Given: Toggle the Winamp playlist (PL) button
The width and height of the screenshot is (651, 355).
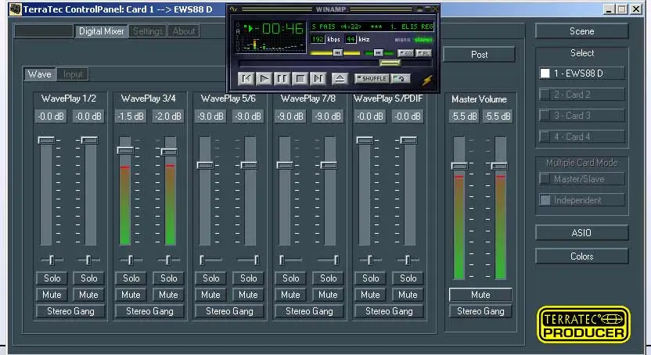Looking at the screenshot, I should [x=423, y=53].
